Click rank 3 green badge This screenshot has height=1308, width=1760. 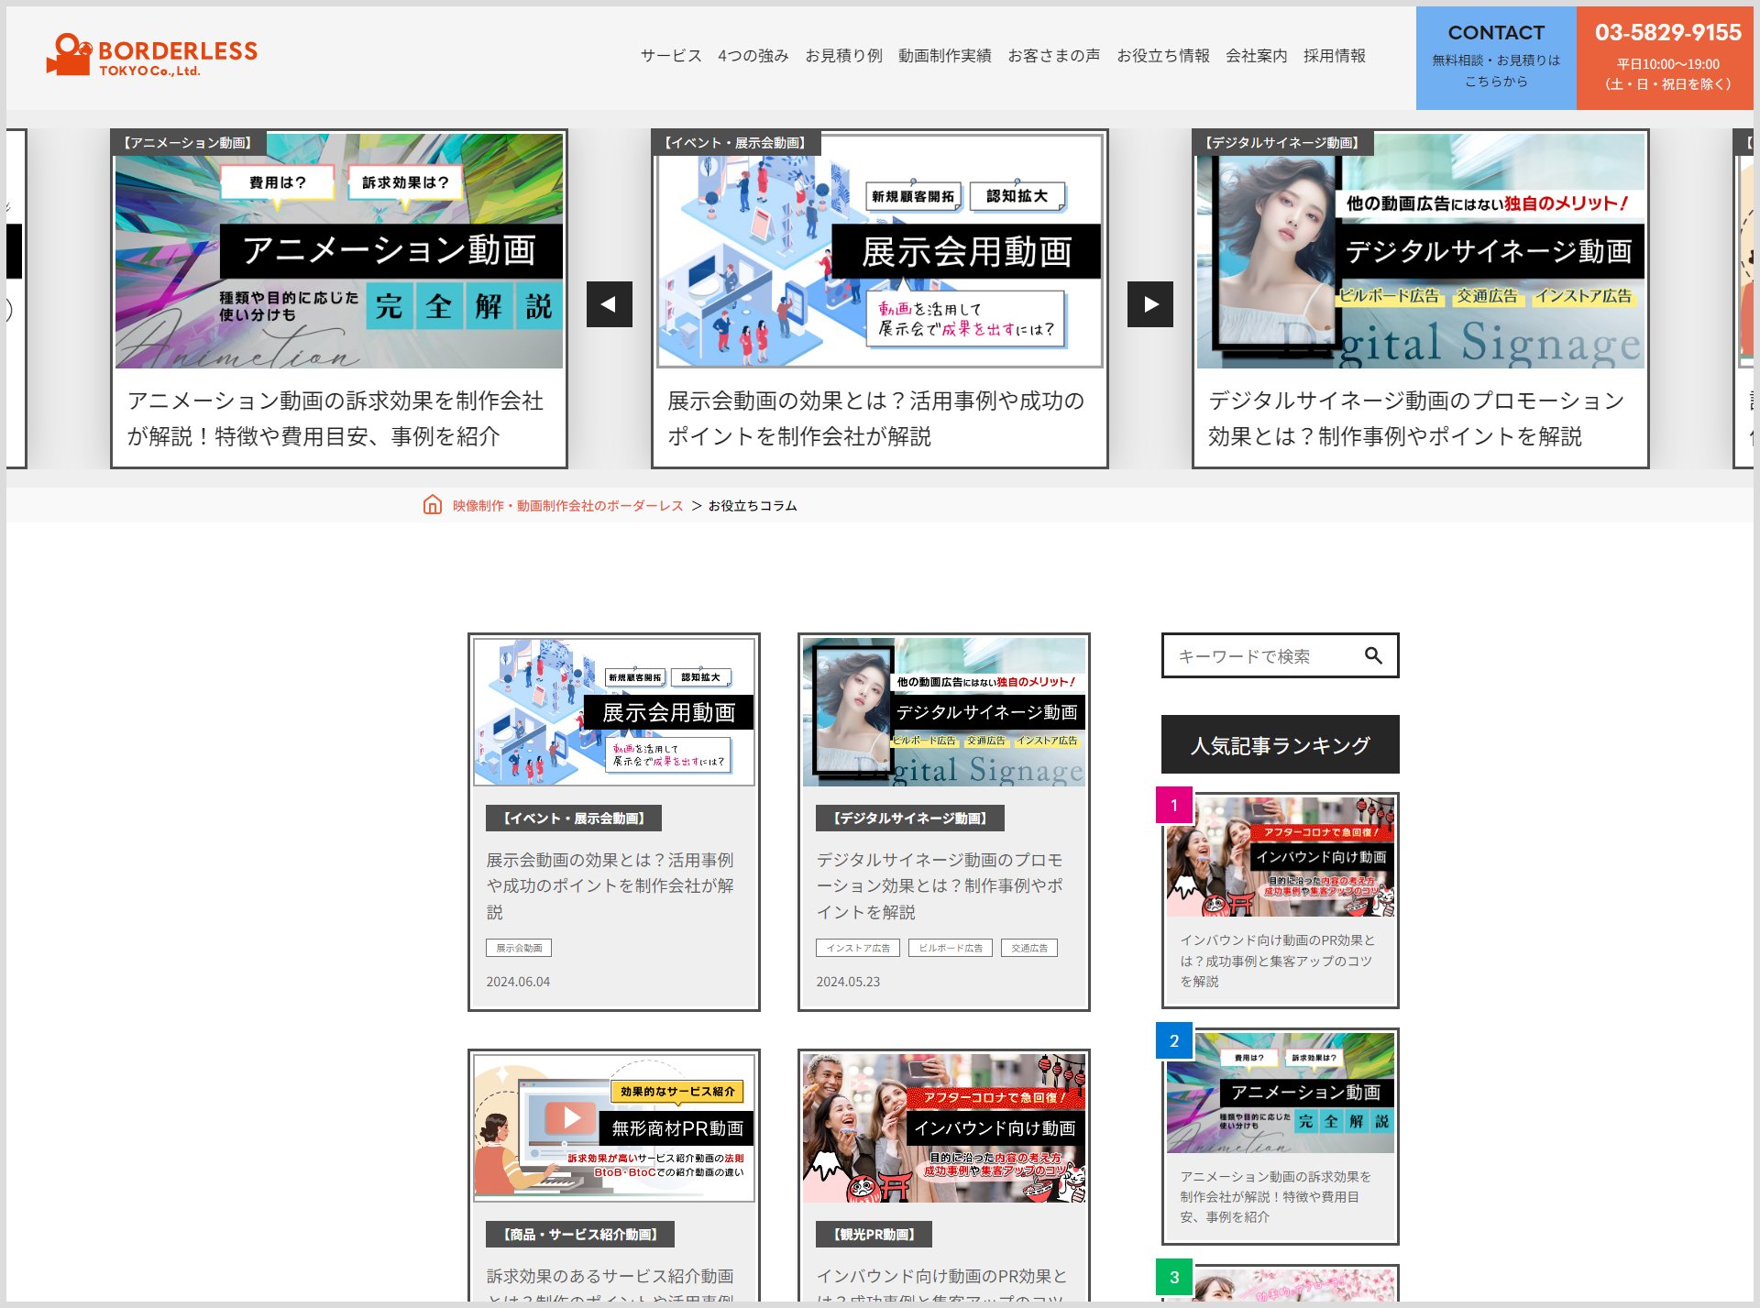(x=1174, y=1277)
